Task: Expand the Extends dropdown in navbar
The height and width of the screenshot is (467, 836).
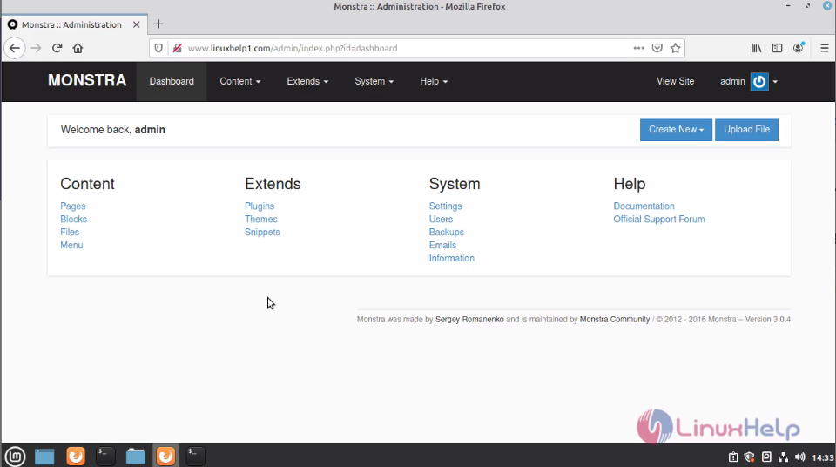Action: click(x=307, y=81)
